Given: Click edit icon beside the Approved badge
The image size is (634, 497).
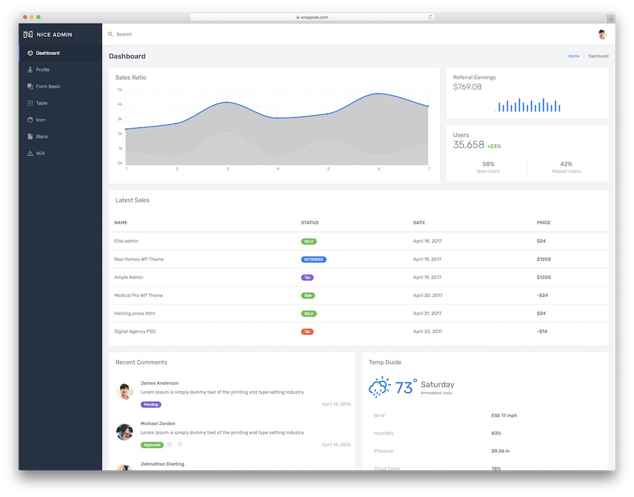Looking at the screenshot, I should [169, 445].
